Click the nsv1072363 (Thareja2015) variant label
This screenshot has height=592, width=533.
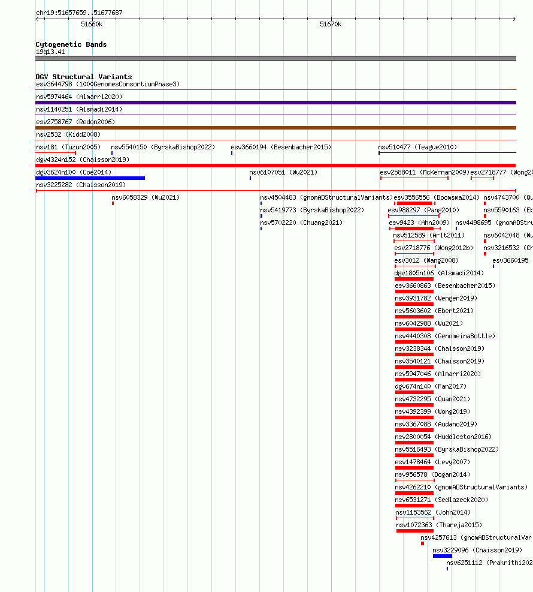439,525
